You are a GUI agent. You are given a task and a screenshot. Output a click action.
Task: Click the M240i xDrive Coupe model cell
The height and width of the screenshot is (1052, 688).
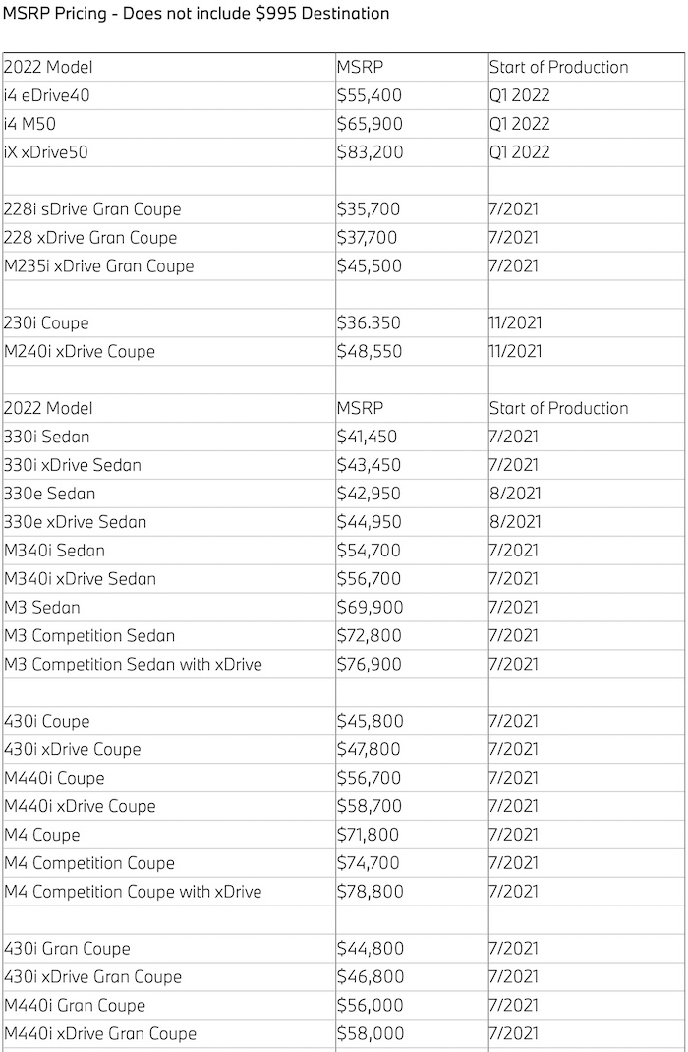[80, 351]
